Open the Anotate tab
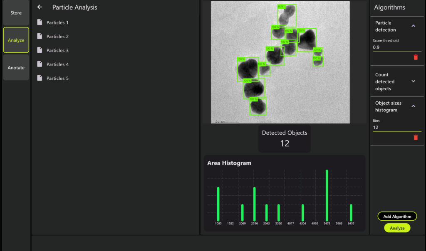426x251 pixels. point(16,68)
